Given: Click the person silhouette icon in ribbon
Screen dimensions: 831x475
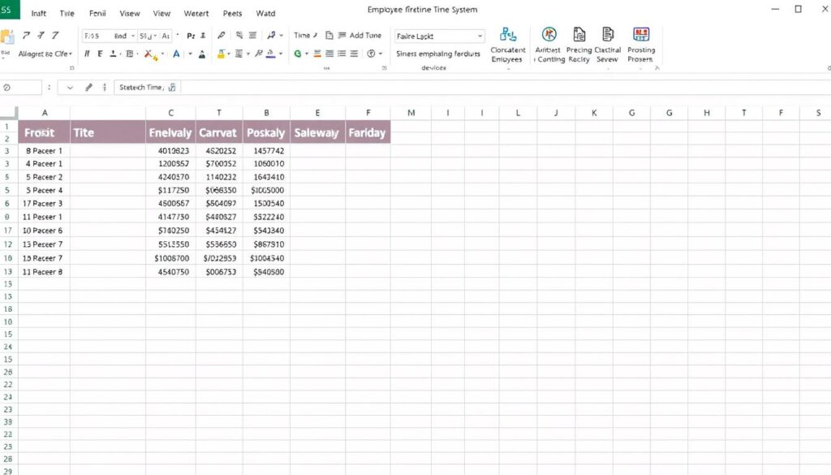Looking at the screenshot, I should [202, 54].
